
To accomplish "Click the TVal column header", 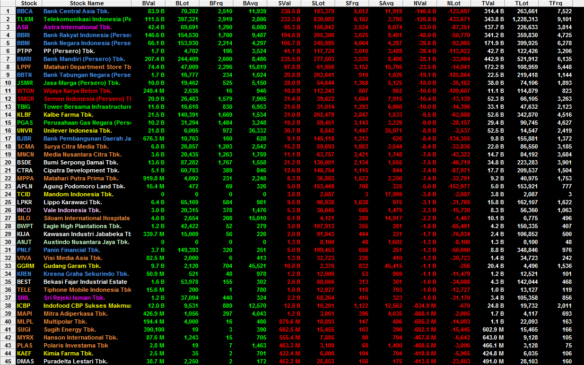I will (488, 3).
